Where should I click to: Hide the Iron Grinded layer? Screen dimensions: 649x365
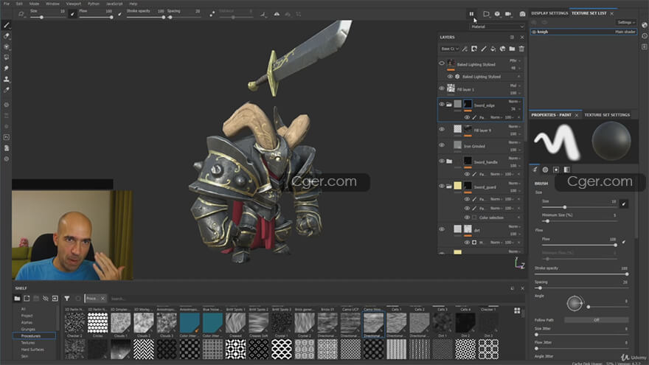[442, 145]
